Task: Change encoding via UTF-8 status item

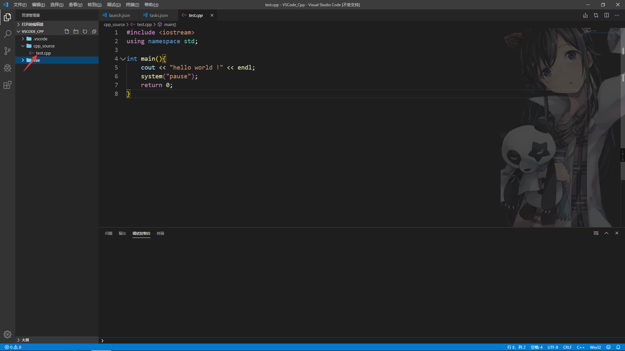Action: click(x=553, y=347)
